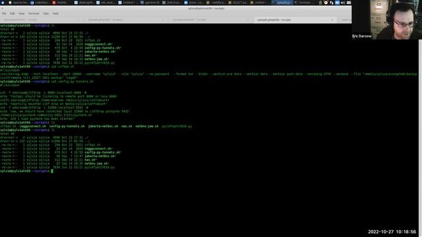This screenshot has height=237, width=422.
Task: Click netbos-jee.sh in first listing
Action: click(x=96, y=59)
